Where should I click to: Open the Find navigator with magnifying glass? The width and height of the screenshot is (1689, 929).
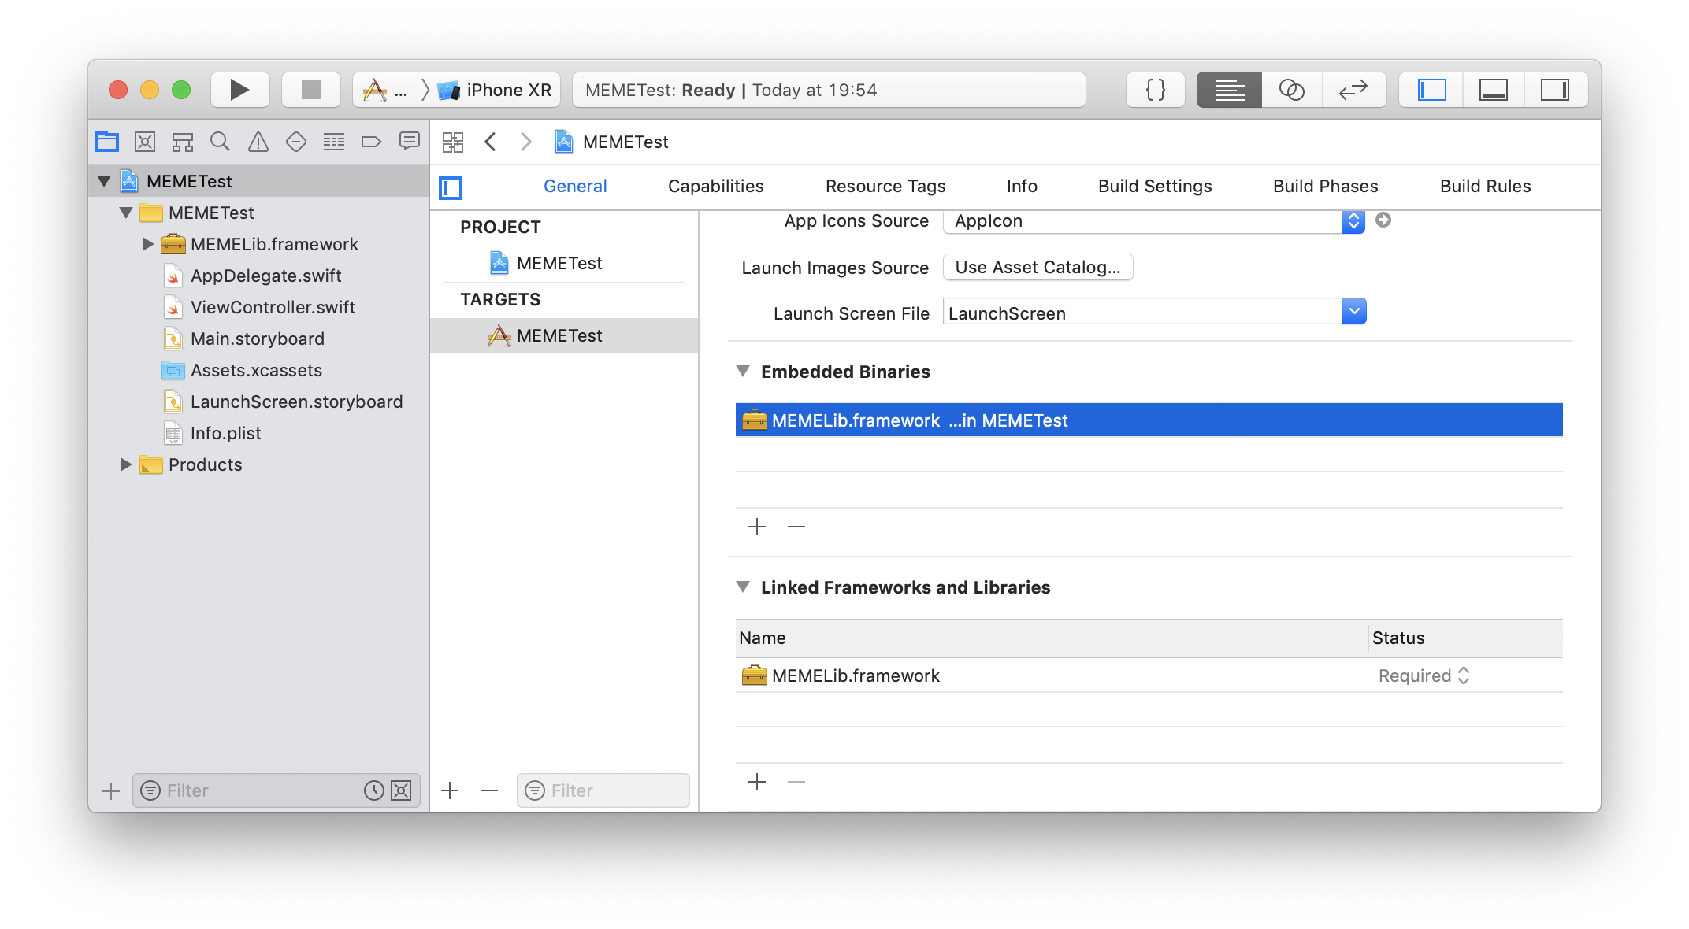pyautogui.click(x=220, y=142)
